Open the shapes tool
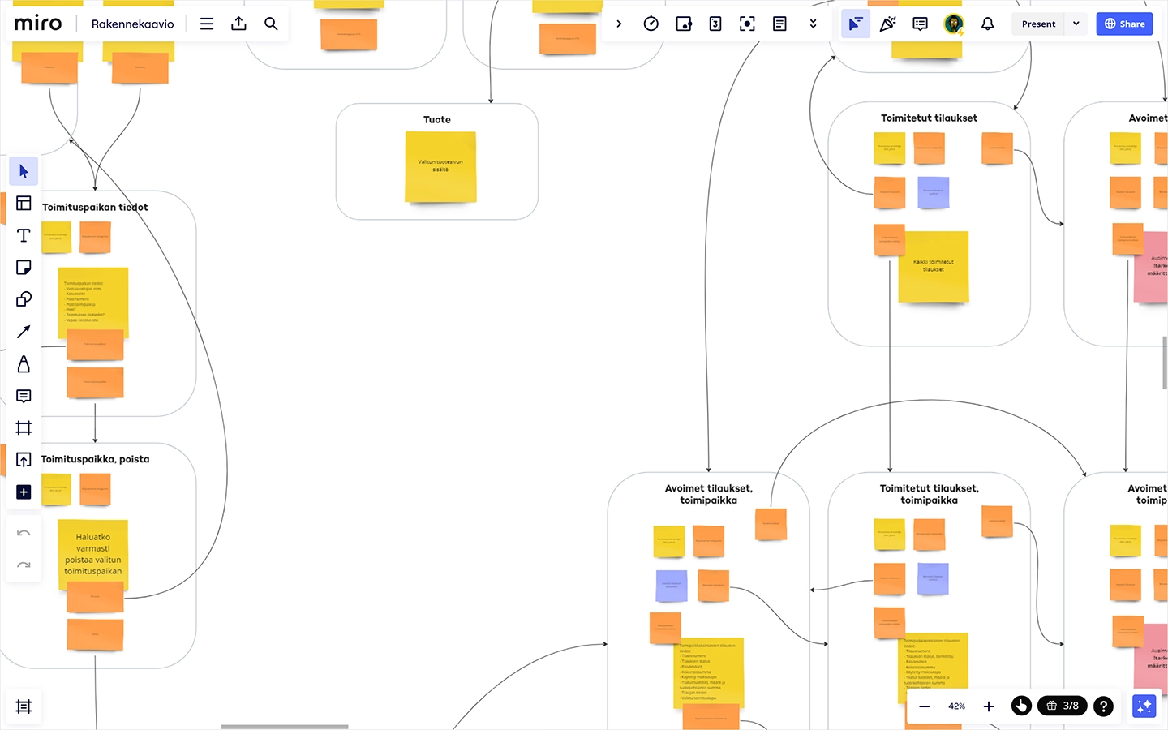 point(24,299)
